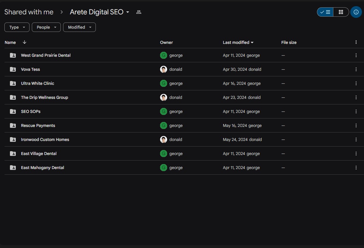
Task: Open more actions for Rescue Payments
Action: (356, 125)
